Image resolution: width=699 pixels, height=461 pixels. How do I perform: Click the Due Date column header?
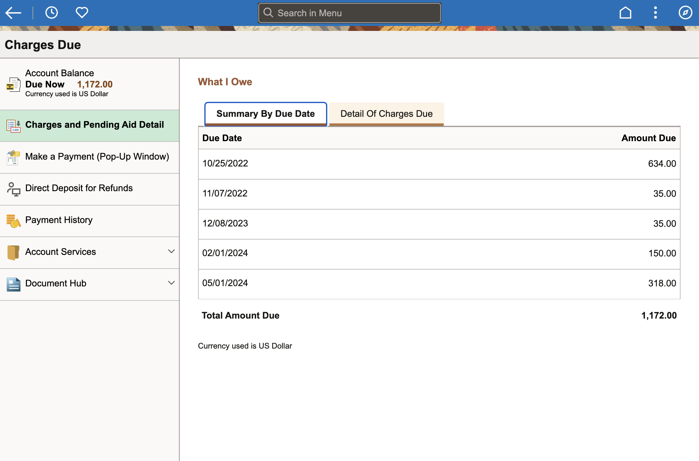222,138
